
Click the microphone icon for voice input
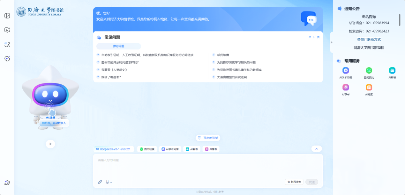point(107,182)
